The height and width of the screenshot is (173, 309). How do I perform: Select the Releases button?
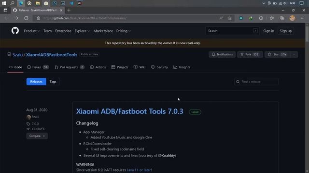[36, 82]
